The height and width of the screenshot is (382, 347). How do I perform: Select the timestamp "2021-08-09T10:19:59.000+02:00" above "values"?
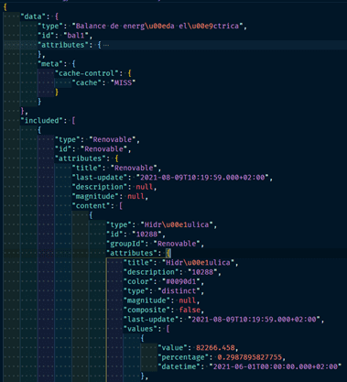(254, 320)
